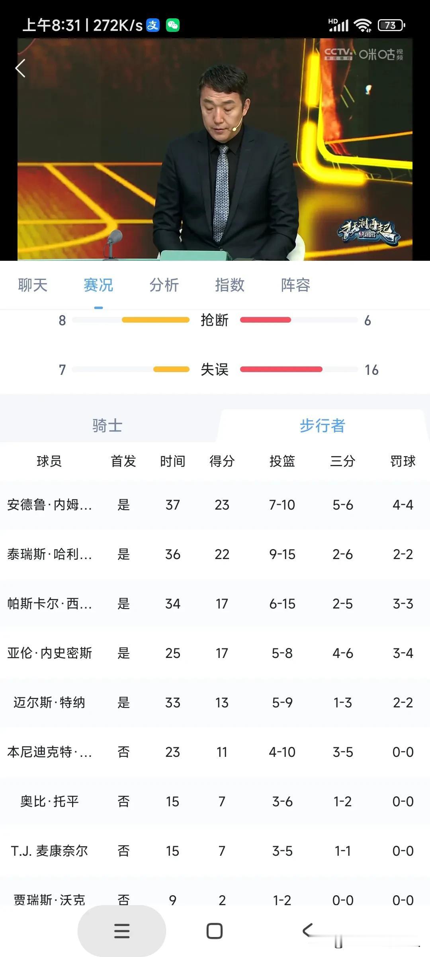
Task: Select the 骑士 team stats tab
Action: [107, 425]
